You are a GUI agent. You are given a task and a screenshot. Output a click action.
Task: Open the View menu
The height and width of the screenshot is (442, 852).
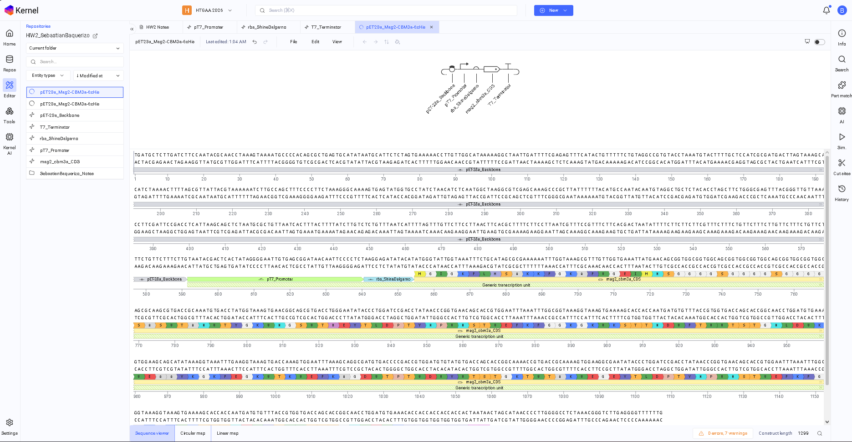(337, 42)
